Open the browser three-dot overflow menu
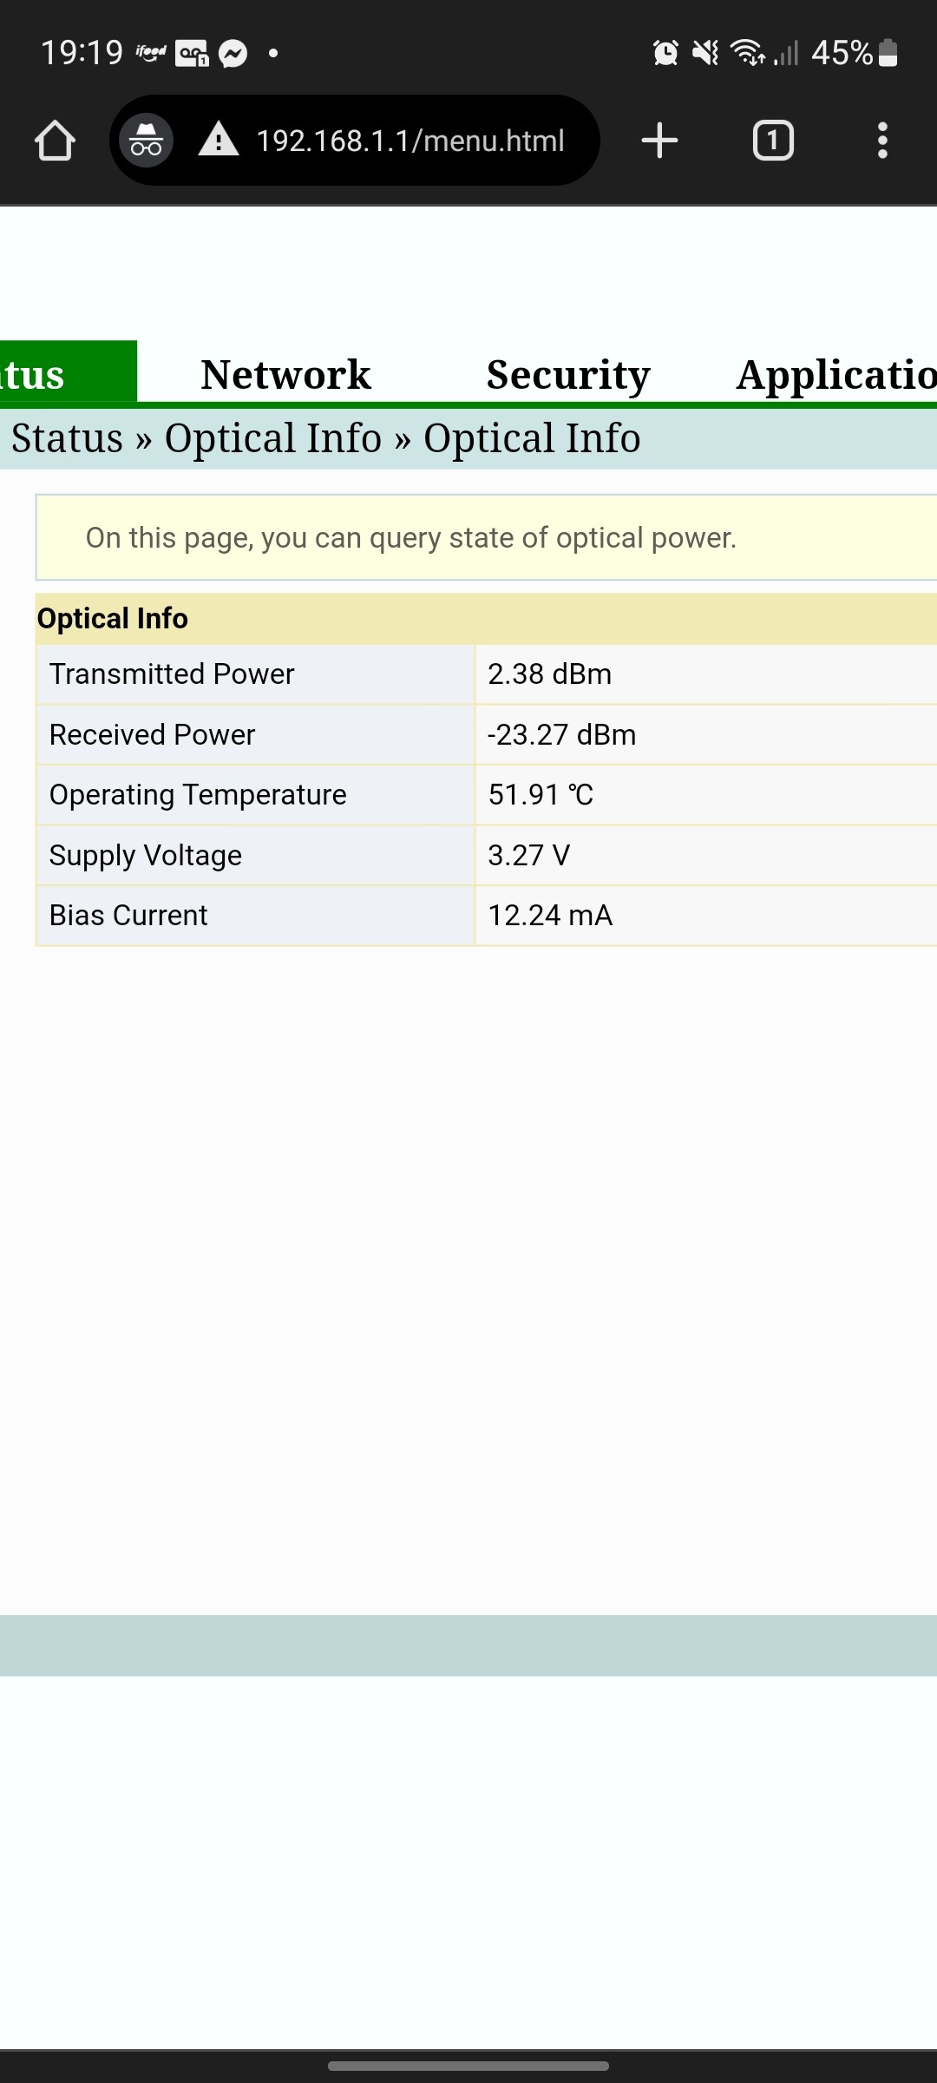This screenshot has height=2083, width=937. pyautogui.click(x=882, y=141)
